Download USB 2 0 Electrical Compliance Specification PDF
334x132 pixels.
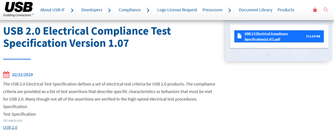266,36
